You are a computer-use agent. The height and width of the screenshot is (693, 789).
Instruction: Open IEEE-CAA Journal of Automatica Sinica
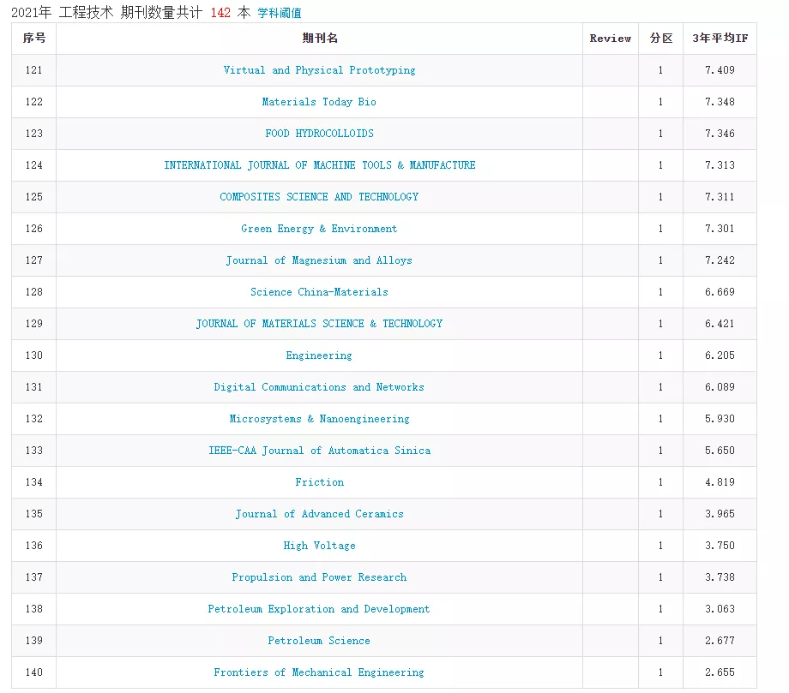click(x=319, y=451)
